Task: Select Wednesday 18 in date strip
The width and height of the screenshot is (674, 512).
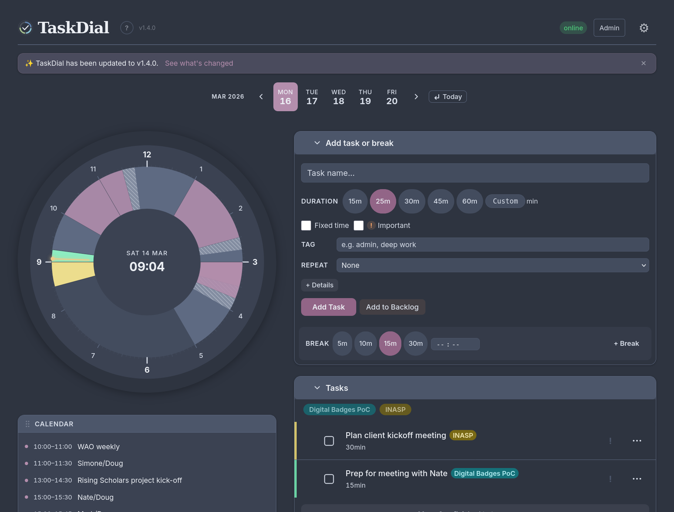Action: click(338, 97)
